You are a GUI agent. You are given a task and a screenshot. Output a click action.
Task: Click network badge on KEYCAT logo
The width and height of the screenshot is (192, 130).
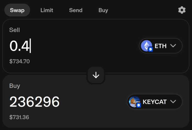point(139,105)
